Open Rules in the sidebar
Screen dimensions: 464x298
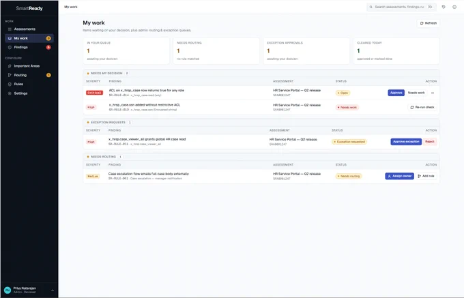(x=29, y=85)
